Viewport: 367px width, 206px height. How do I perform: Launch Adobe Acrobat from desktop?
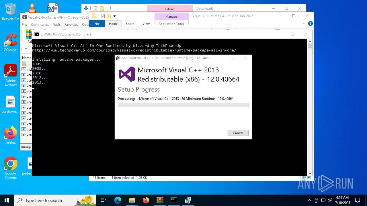11,76
